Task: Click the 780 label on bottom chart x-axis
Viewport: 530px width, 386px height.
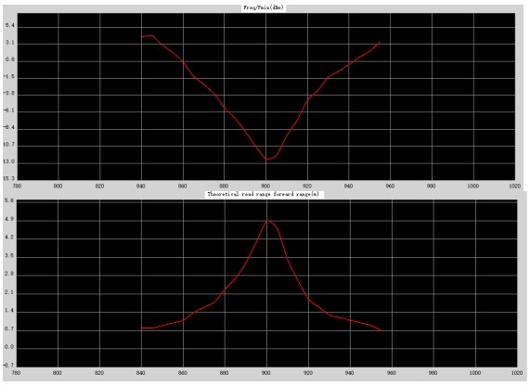Action: tap(16, 373)
